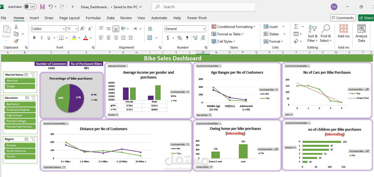Apply Percent Style number formatting
This screenshot has height=177, width=374.
(180, 38)
